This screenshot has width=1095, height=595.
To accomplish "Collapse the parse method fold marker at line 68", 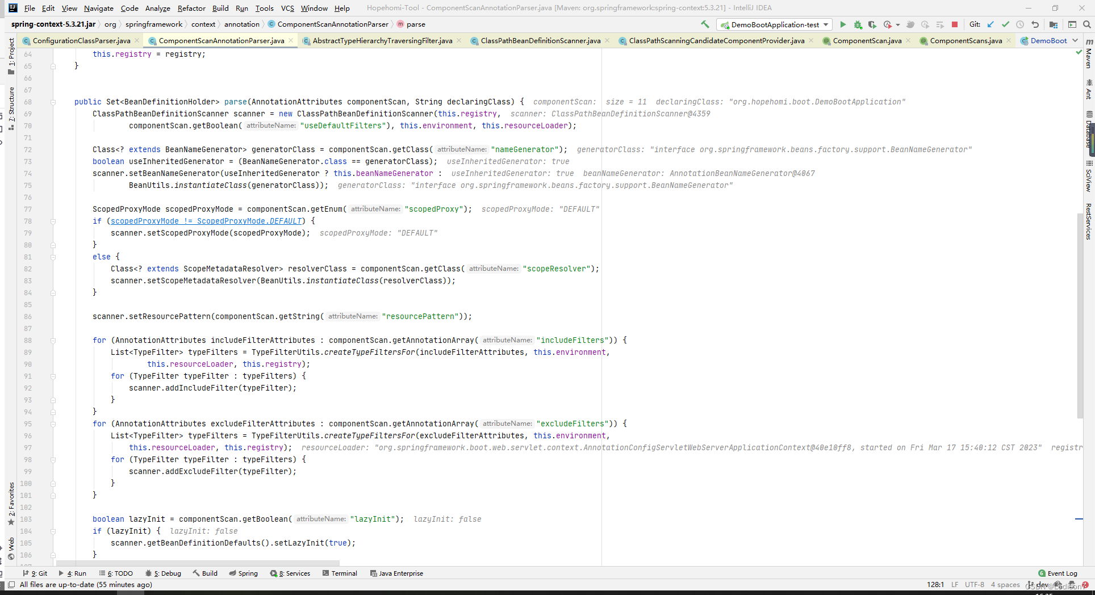I will [x=53, y=102].
